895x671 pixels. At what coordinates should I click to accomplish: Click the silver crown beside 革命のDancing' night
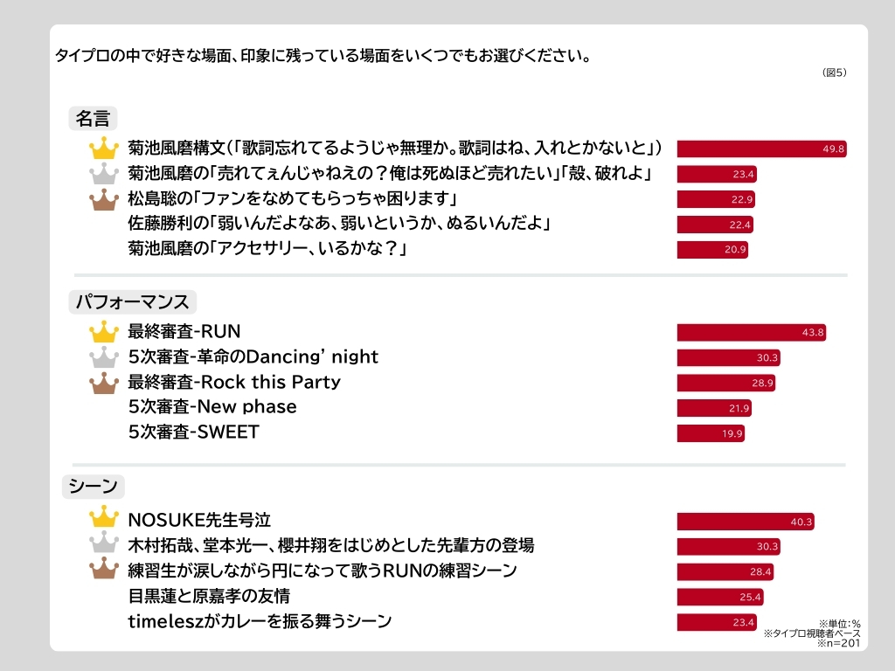[104, 357]
